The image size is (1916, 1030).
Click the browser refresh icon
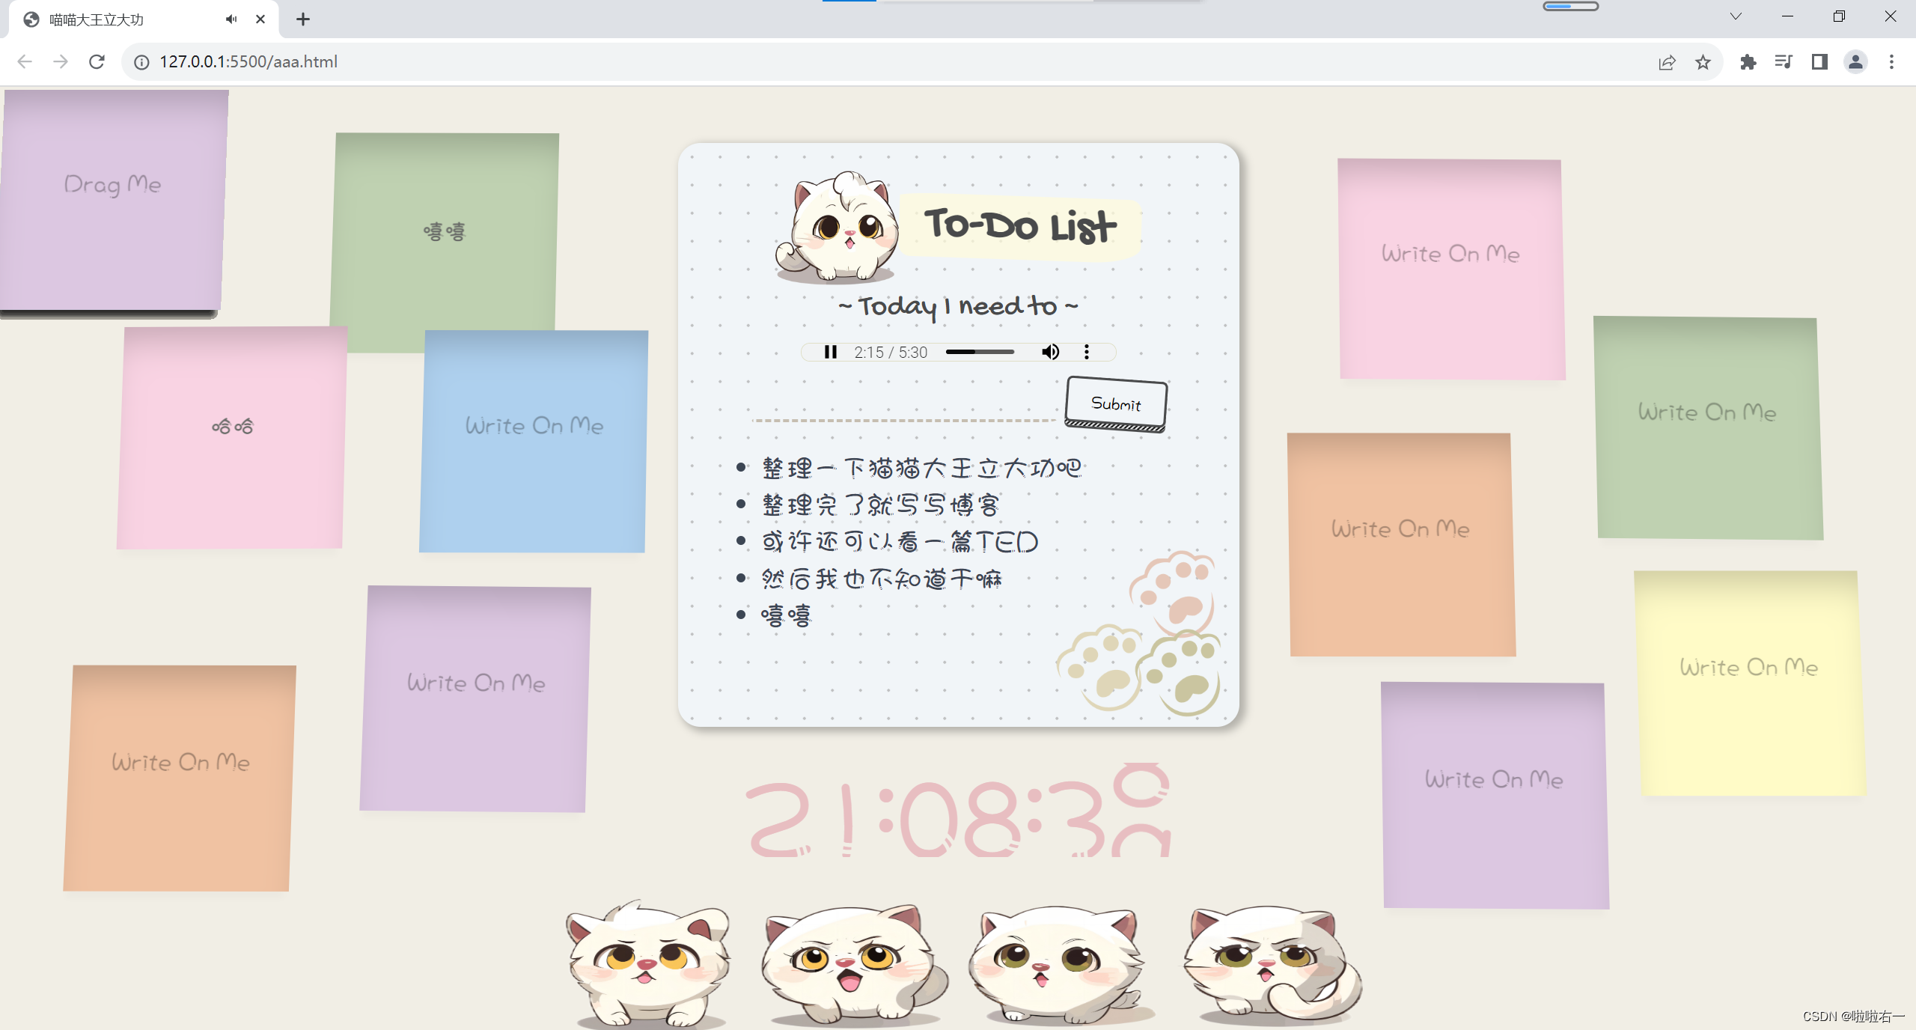pyautogui.click(x=99, y=61)
